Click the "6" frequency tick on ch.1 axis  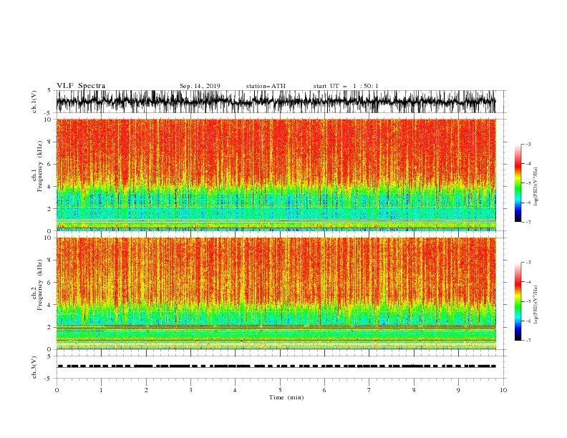pos(51,164)
